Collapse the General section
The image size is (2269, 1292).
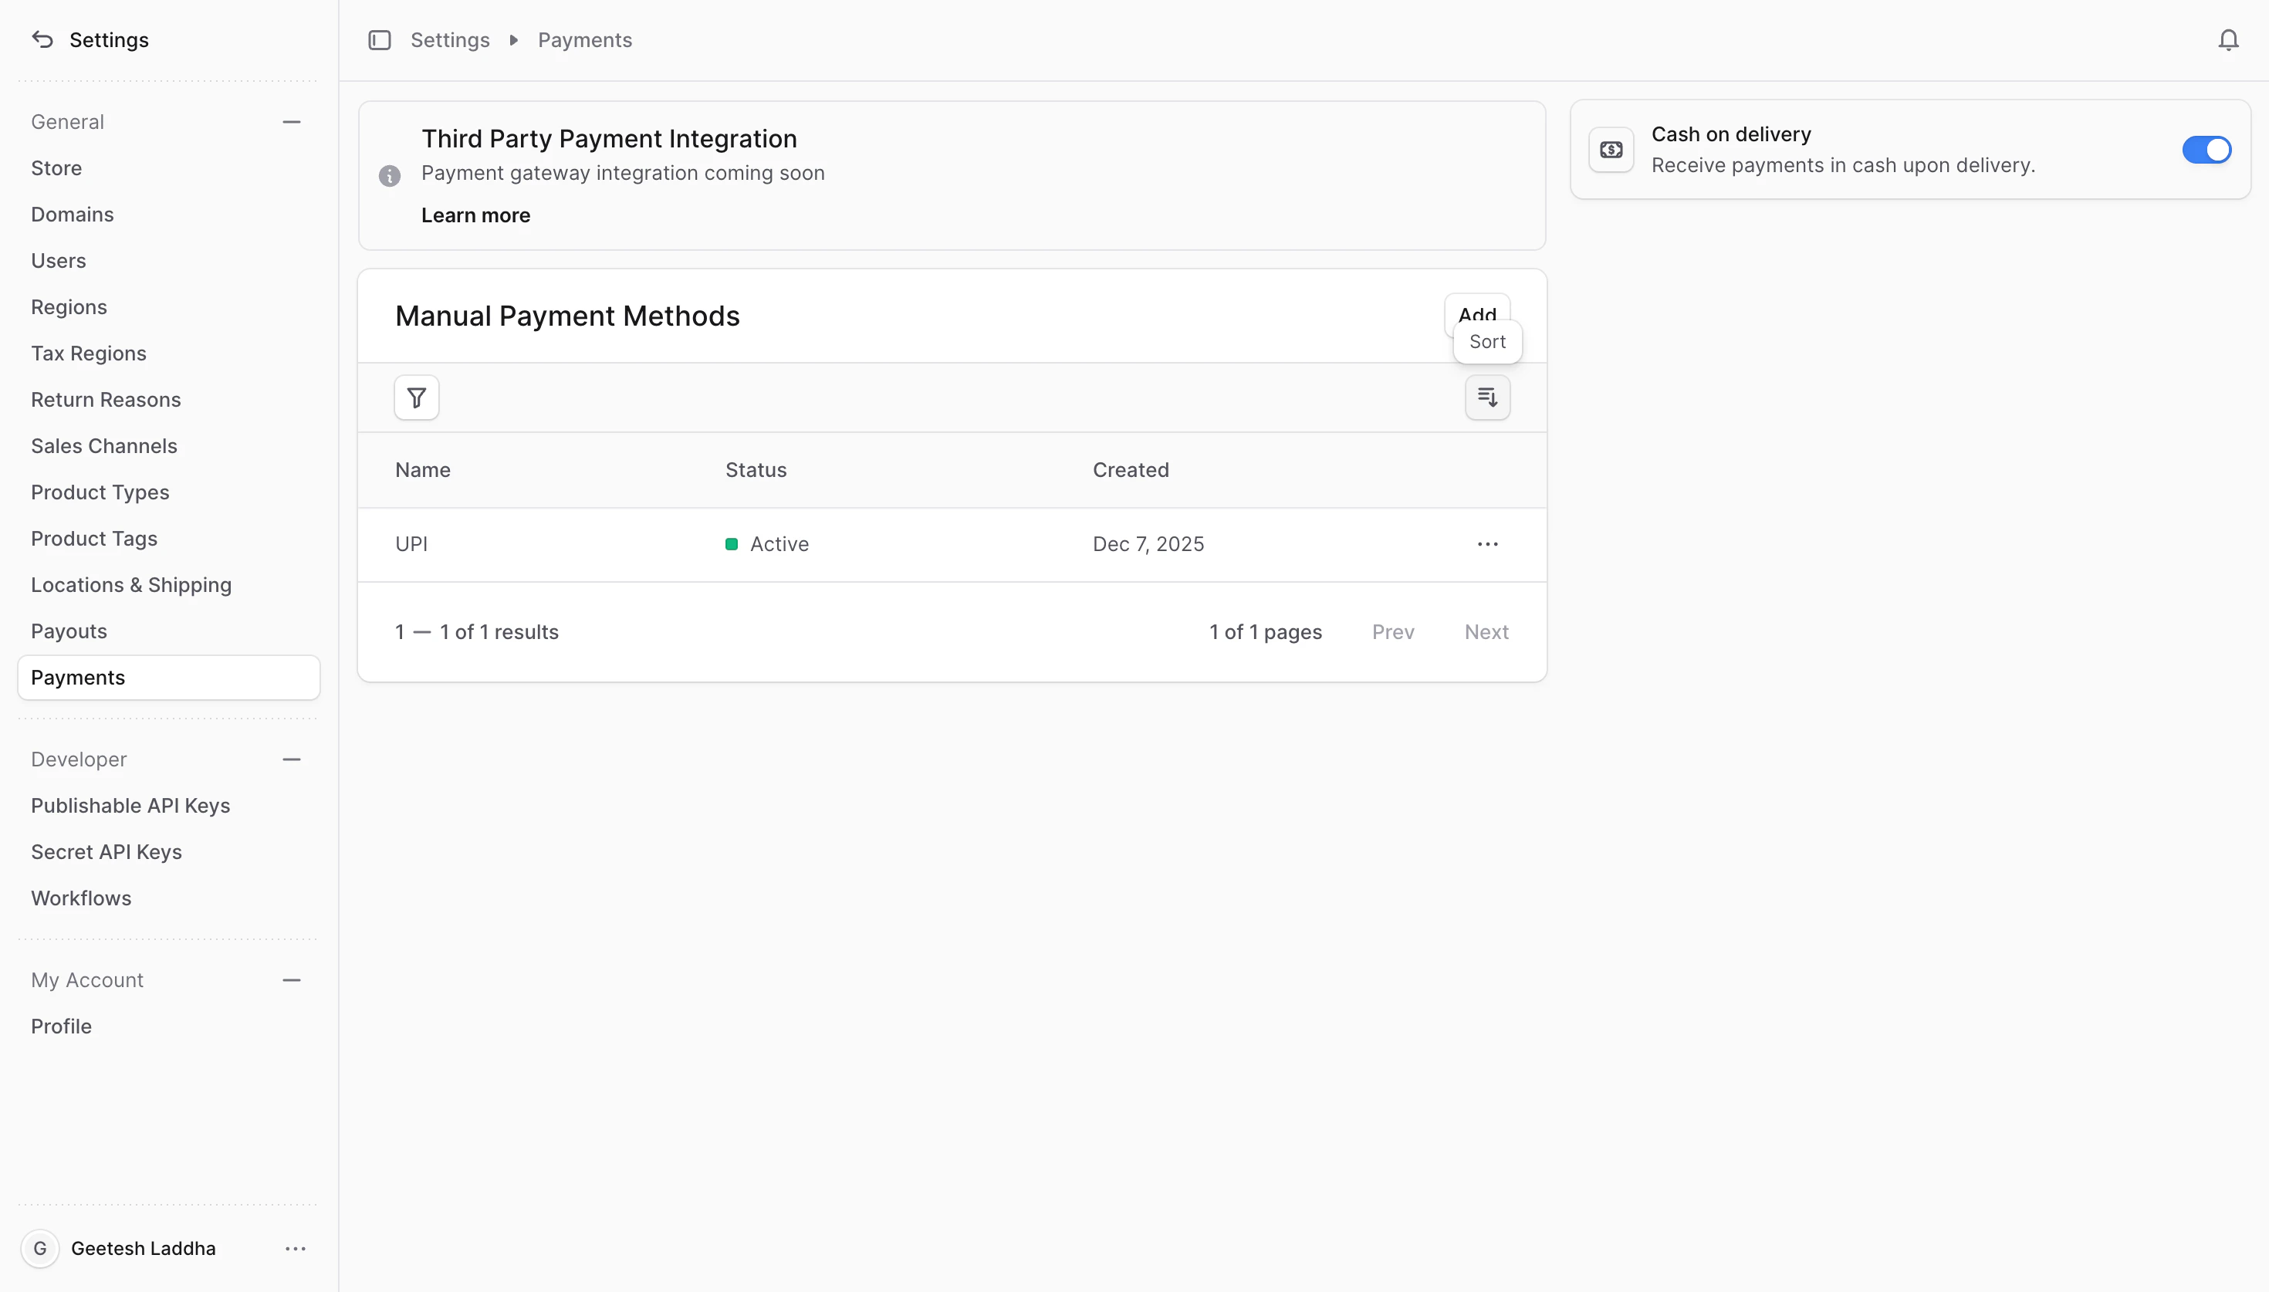[x=291, y=123]
